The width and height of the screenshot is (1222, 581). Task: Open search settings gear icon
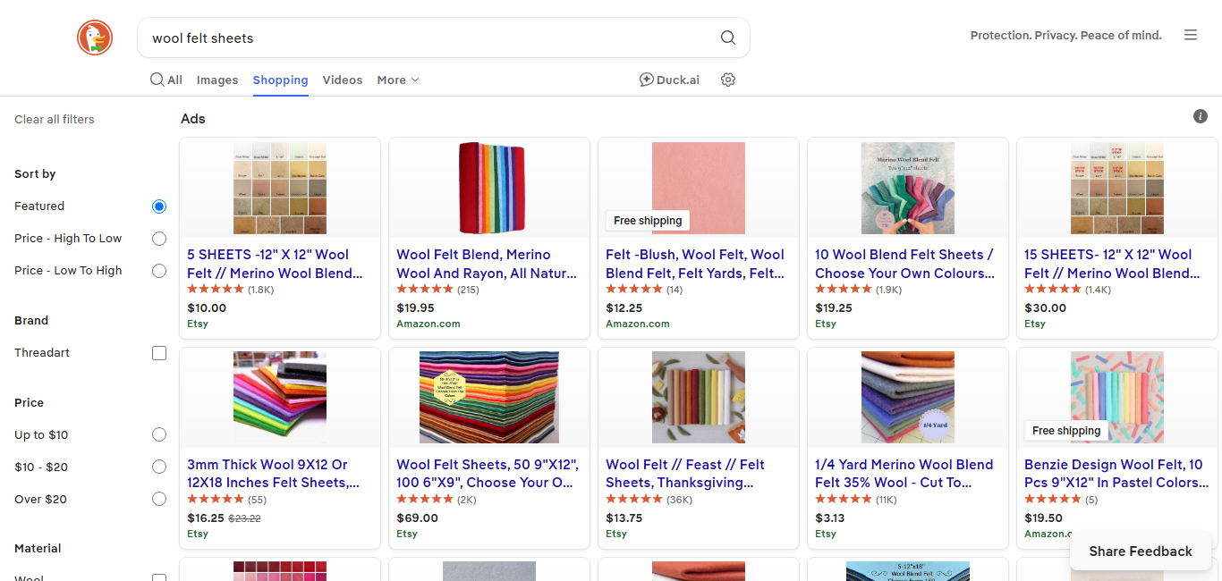click(x=728, y=80)
